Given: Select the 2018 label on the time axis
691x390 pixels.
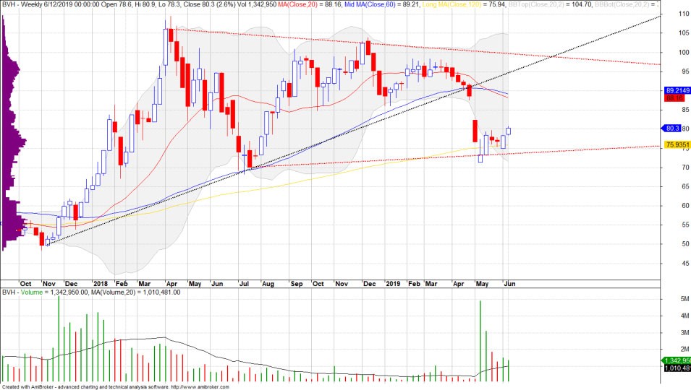Looking at the screenshot, I should coord(100,284).
